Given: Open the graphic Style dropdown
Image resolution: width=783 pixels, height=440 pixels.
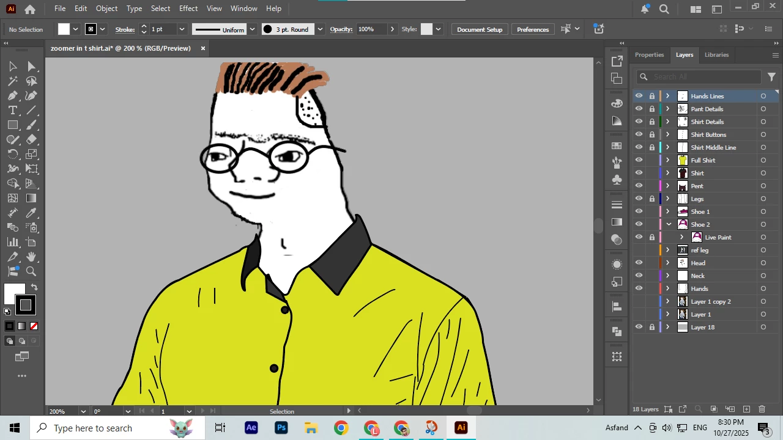Looking at the screenshot, I should click(438, 29).
